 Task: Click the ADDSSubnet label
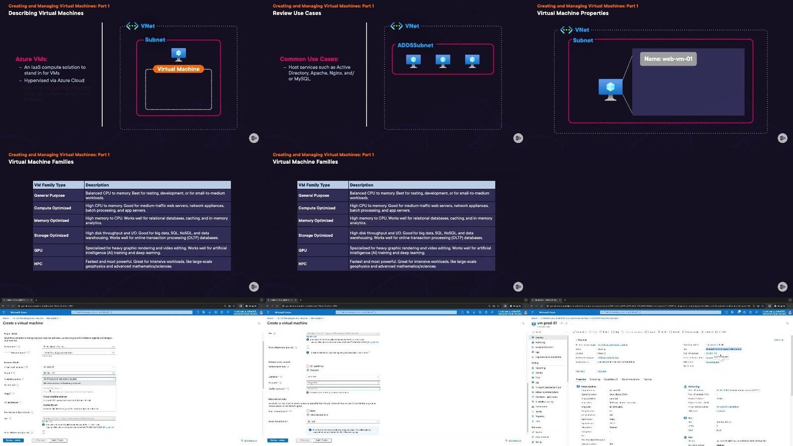pos(415,45)
